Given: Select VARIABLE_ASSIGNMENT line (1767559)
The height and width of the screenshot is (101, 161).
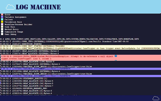Looking at the screenshot, I should [81, 69].
